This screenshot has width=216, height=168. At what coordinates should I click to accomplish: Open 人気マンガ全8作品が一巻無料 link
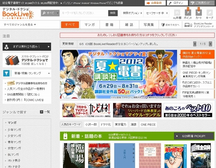[26, 89]
